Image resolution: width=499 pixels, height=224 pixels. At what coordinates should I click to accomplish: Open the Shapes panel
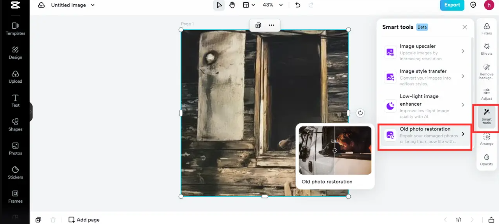(x=15, y=125)
